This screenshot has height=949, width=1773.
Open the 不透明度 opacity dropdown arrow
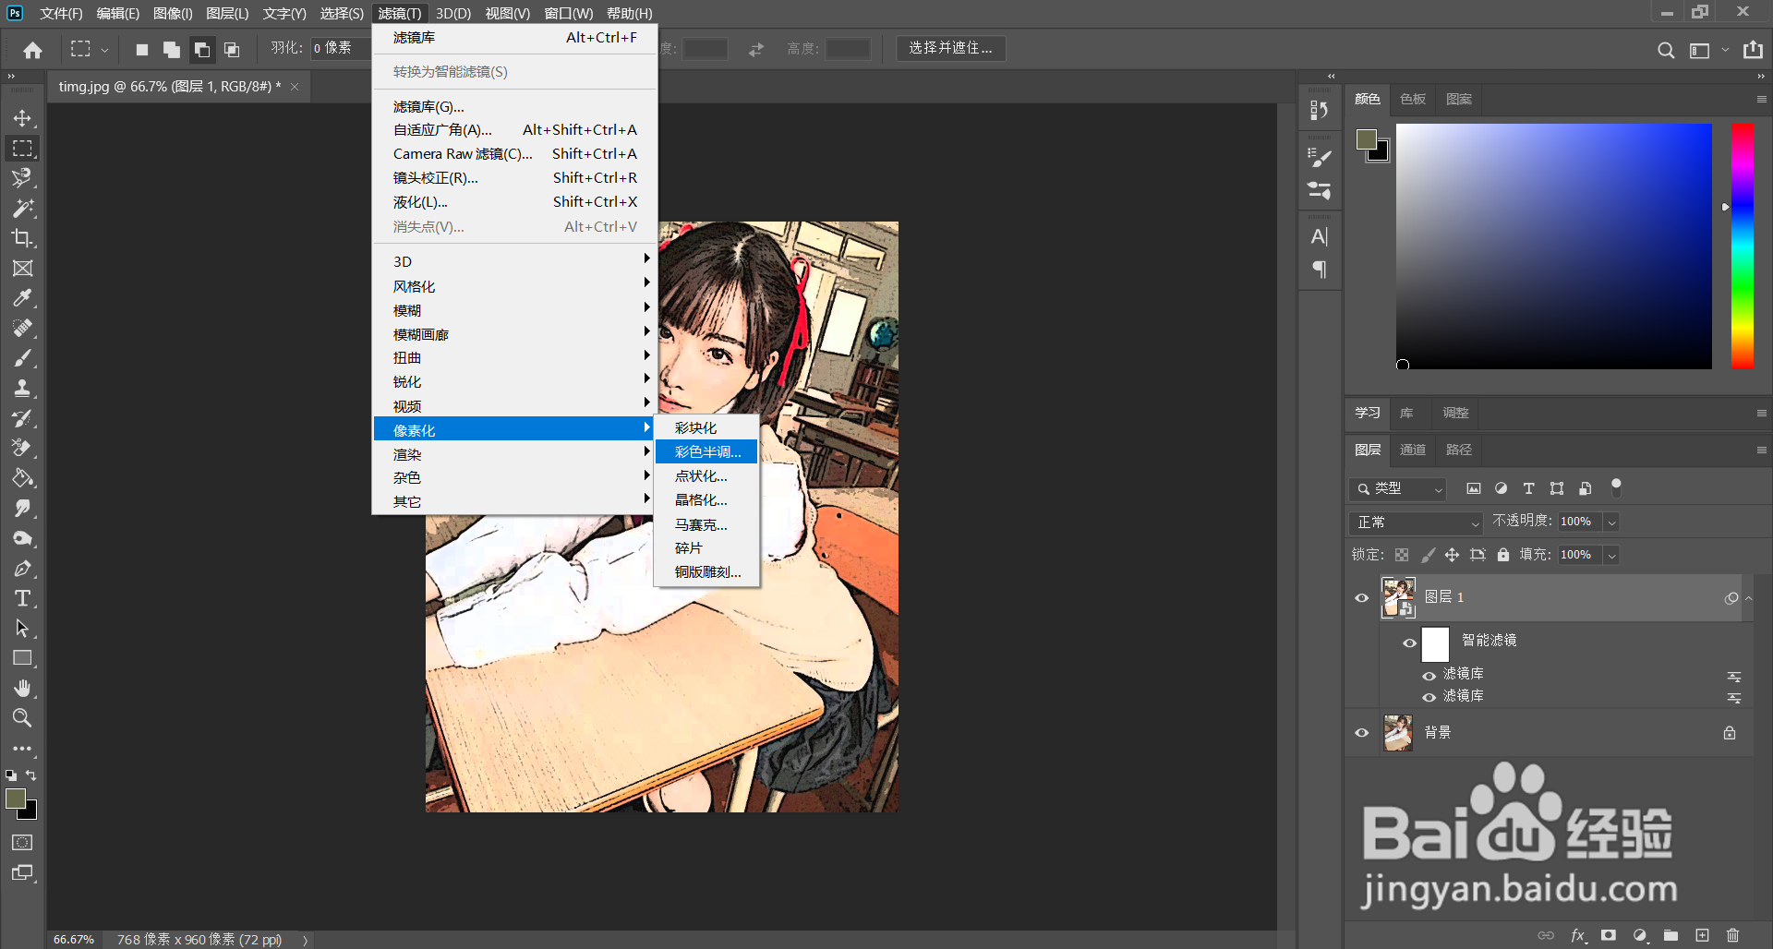(1611, 523)
